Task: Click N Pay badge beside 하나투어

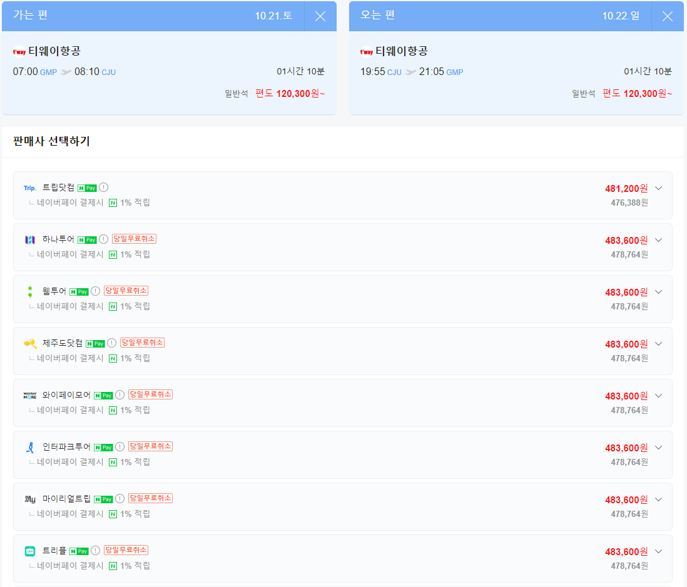Action: pos(87,240)
